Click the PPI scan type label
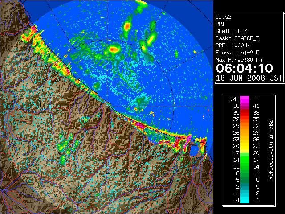 220,24
